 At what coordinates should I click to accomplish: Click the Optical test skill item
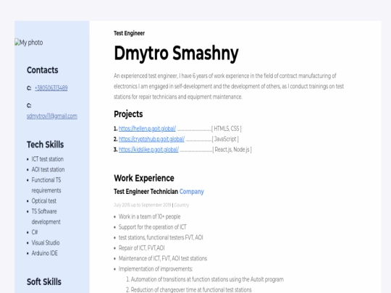coord(44,201)
